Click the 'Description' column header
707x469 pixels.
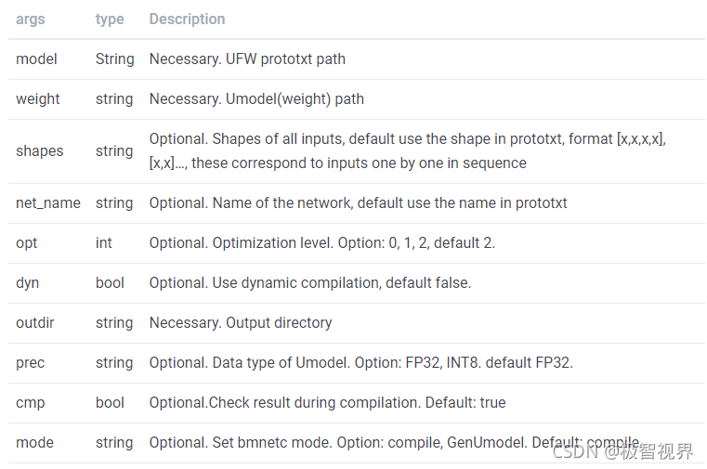click(x=187, y=19)
